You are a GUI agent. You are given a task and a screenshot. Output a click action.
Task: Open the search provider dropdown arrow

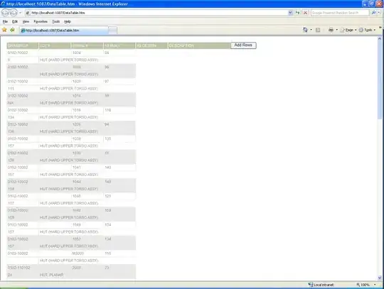pyautogui.click(x=379, y=13)
